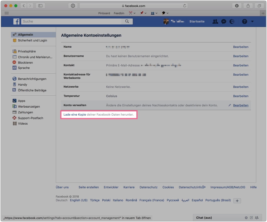Open the Messenger icon in header

pyautogui.click(x=224, y=21)
